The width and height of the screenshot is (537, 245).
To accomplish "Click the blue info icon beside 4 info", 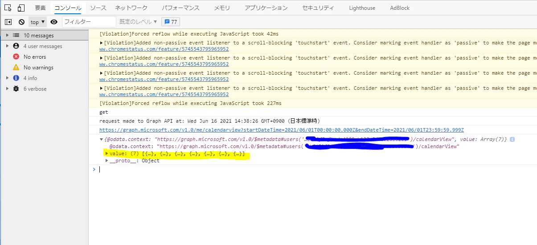I will pos(16,78).
